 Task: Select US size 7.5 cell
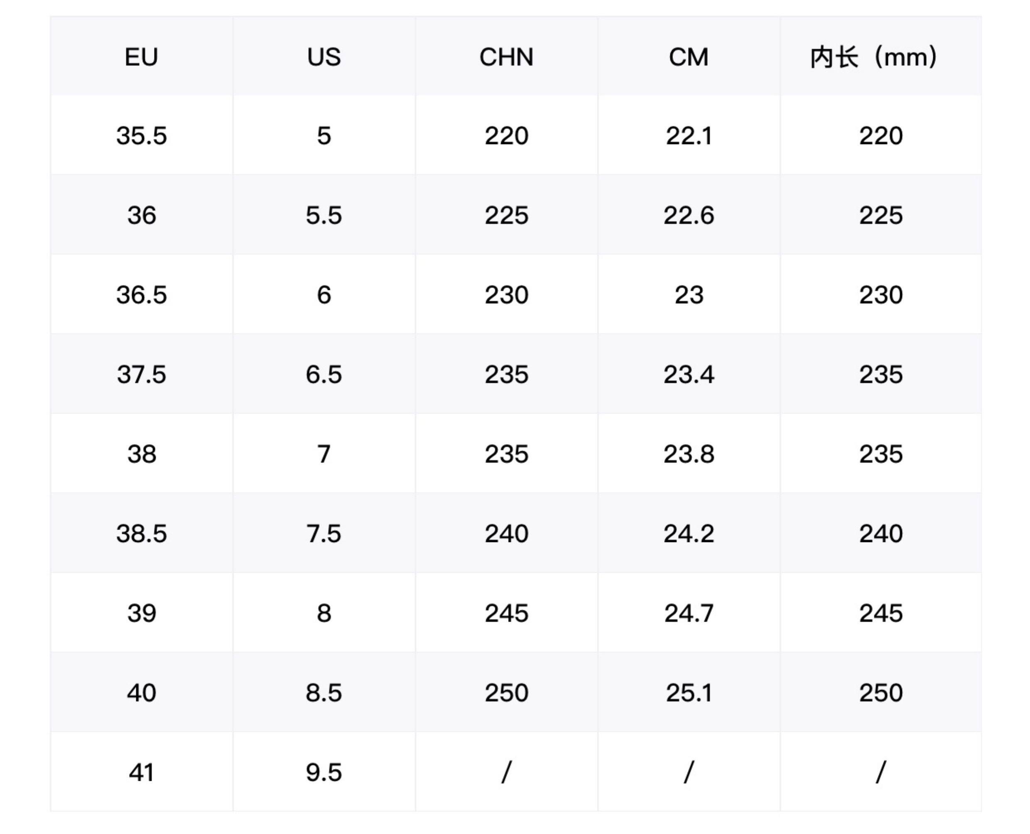coord(324,533)
